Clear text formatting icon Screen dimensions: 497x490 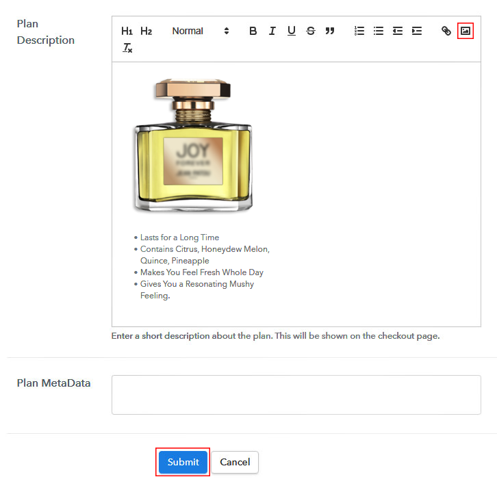127,48
